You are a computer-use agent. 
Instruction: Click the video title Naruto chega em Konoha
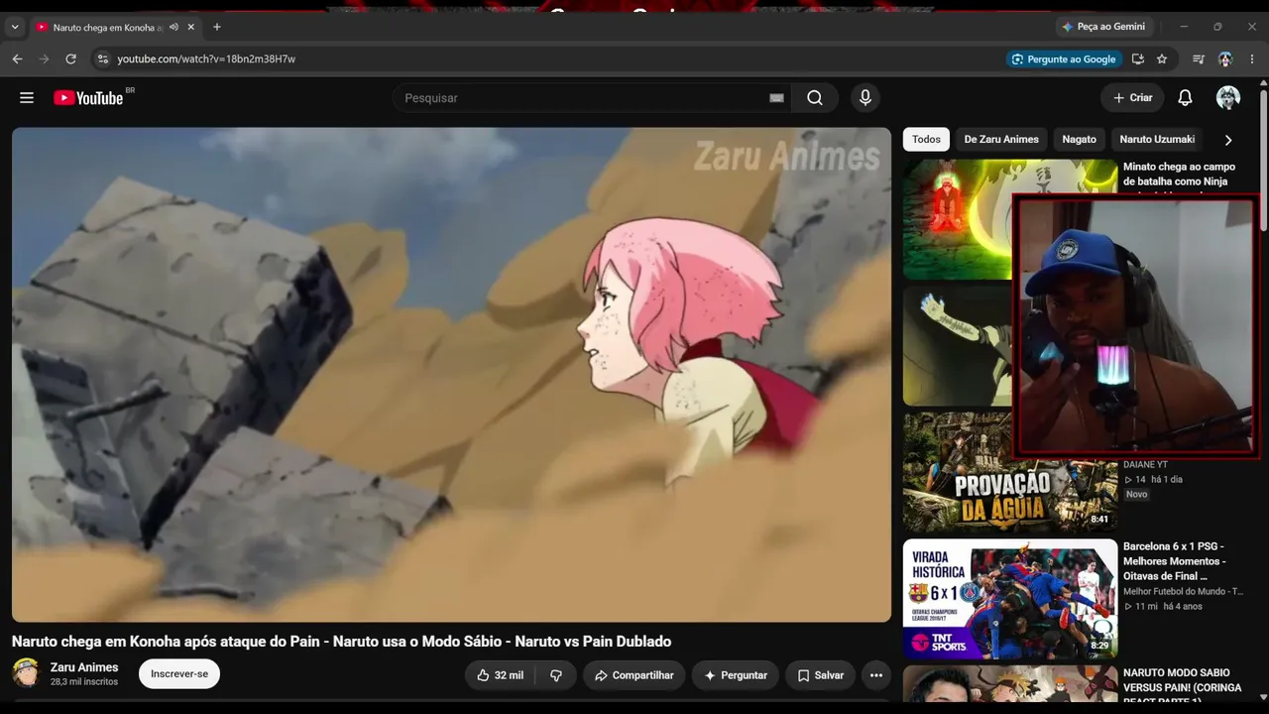[341, 642]
